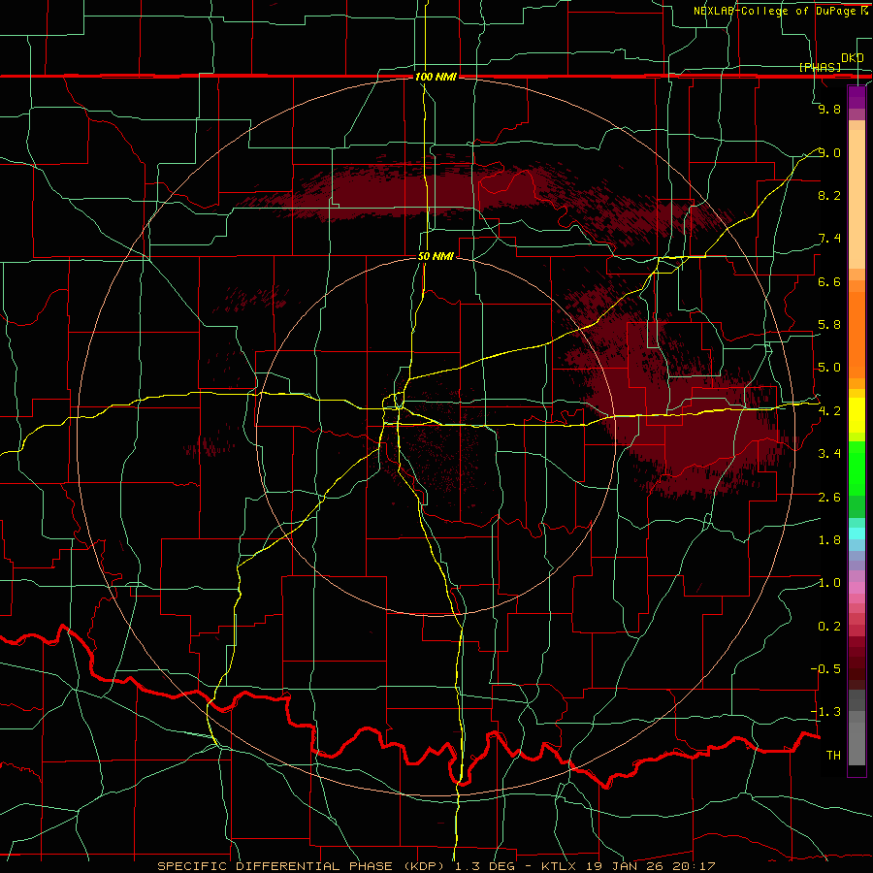Click the -1.3 legend value
The width and height of the screenshot is (873, 873).
click(x=825, y=712)
